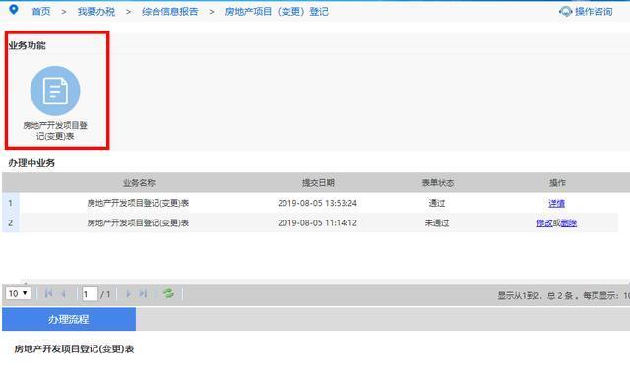Click date 2019-08-05 11:14:12
The image size is (630, 377).
(x=317, y=222)
